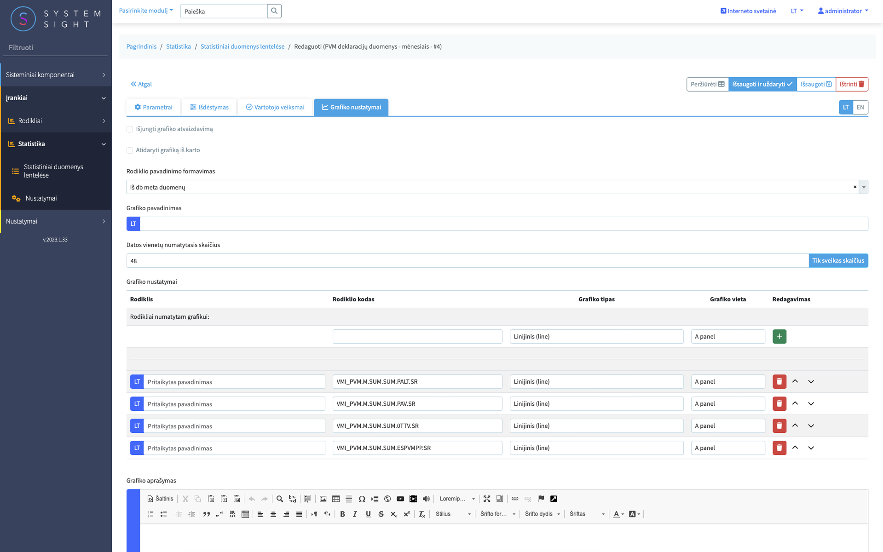Screen dimensions: 883x552
Task: Insert bulleted list in editor
Action: click(x=163, y=514)
